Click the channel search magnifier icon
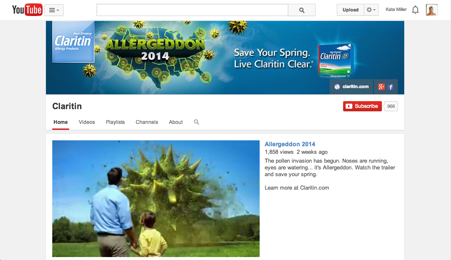This screenshot has width=451, height=260. pos(196,122)
